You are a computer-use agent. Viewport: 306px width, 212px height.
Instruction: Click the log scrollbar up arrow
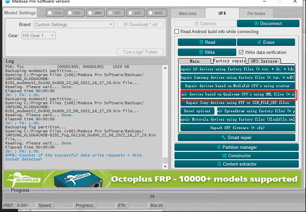[x=165, y=68]
